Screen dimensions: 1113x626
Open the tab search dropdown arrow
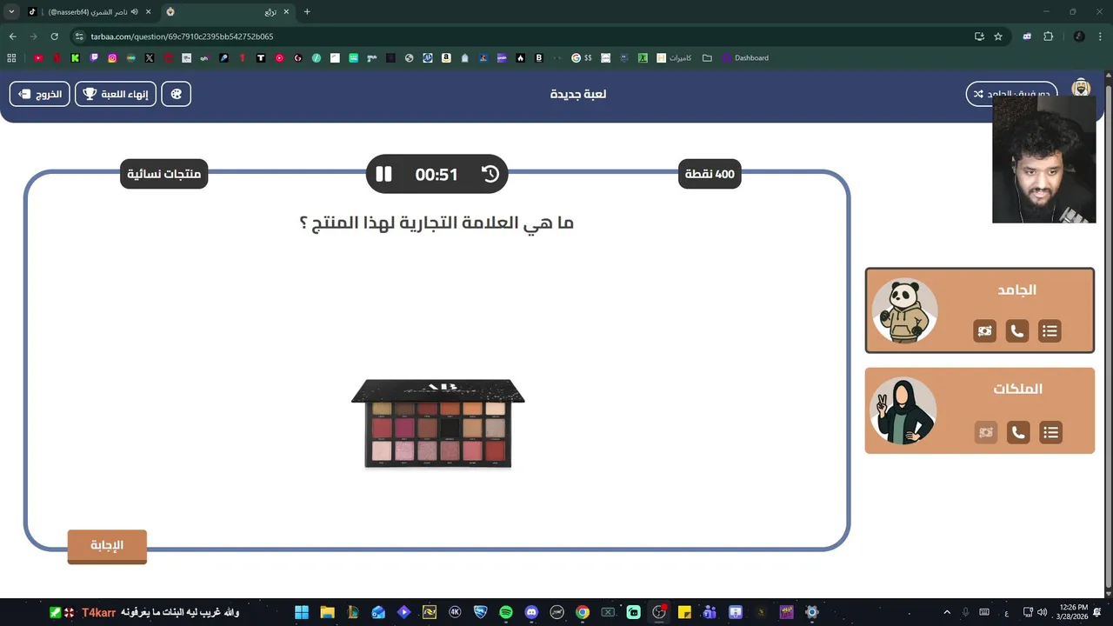11,12
